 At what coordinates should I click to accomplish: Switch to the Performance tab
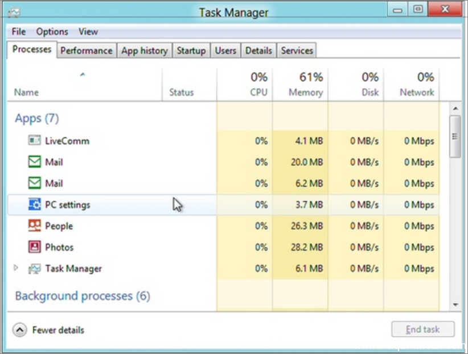tap(87, 51)
